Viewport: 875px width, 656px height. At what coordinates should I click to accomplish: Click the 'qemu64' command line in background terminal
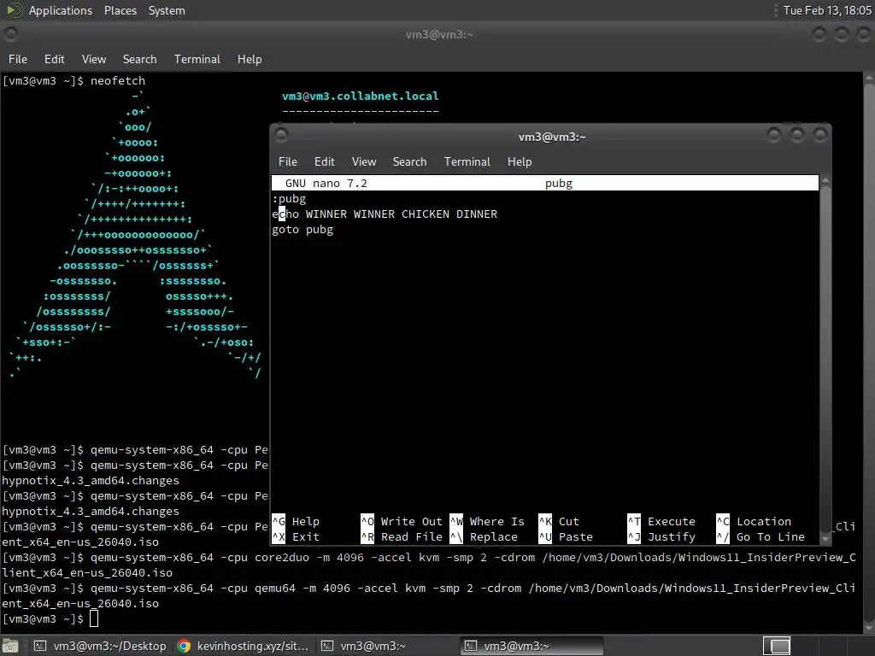click(429, 595)
